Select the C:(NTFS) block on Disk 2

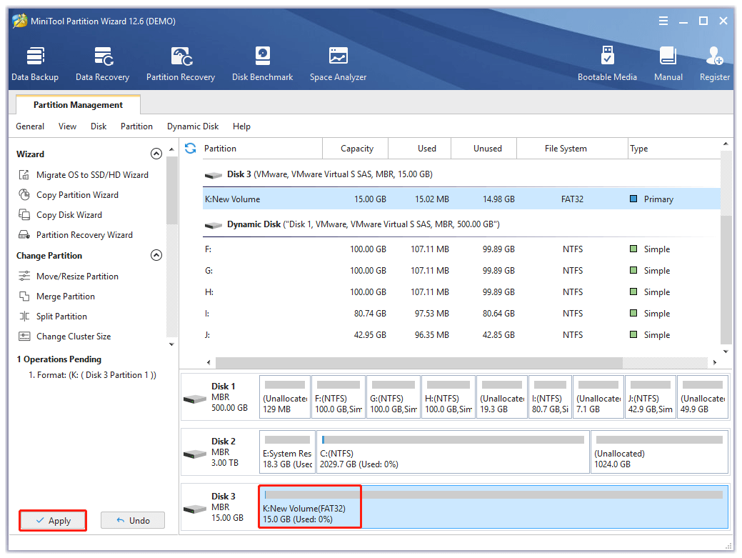point(453,452)
